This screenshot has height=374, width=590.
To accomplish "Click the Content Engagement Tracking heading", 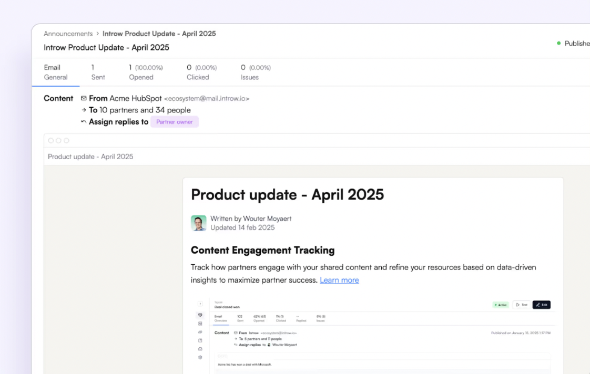I will pos(262,250).
